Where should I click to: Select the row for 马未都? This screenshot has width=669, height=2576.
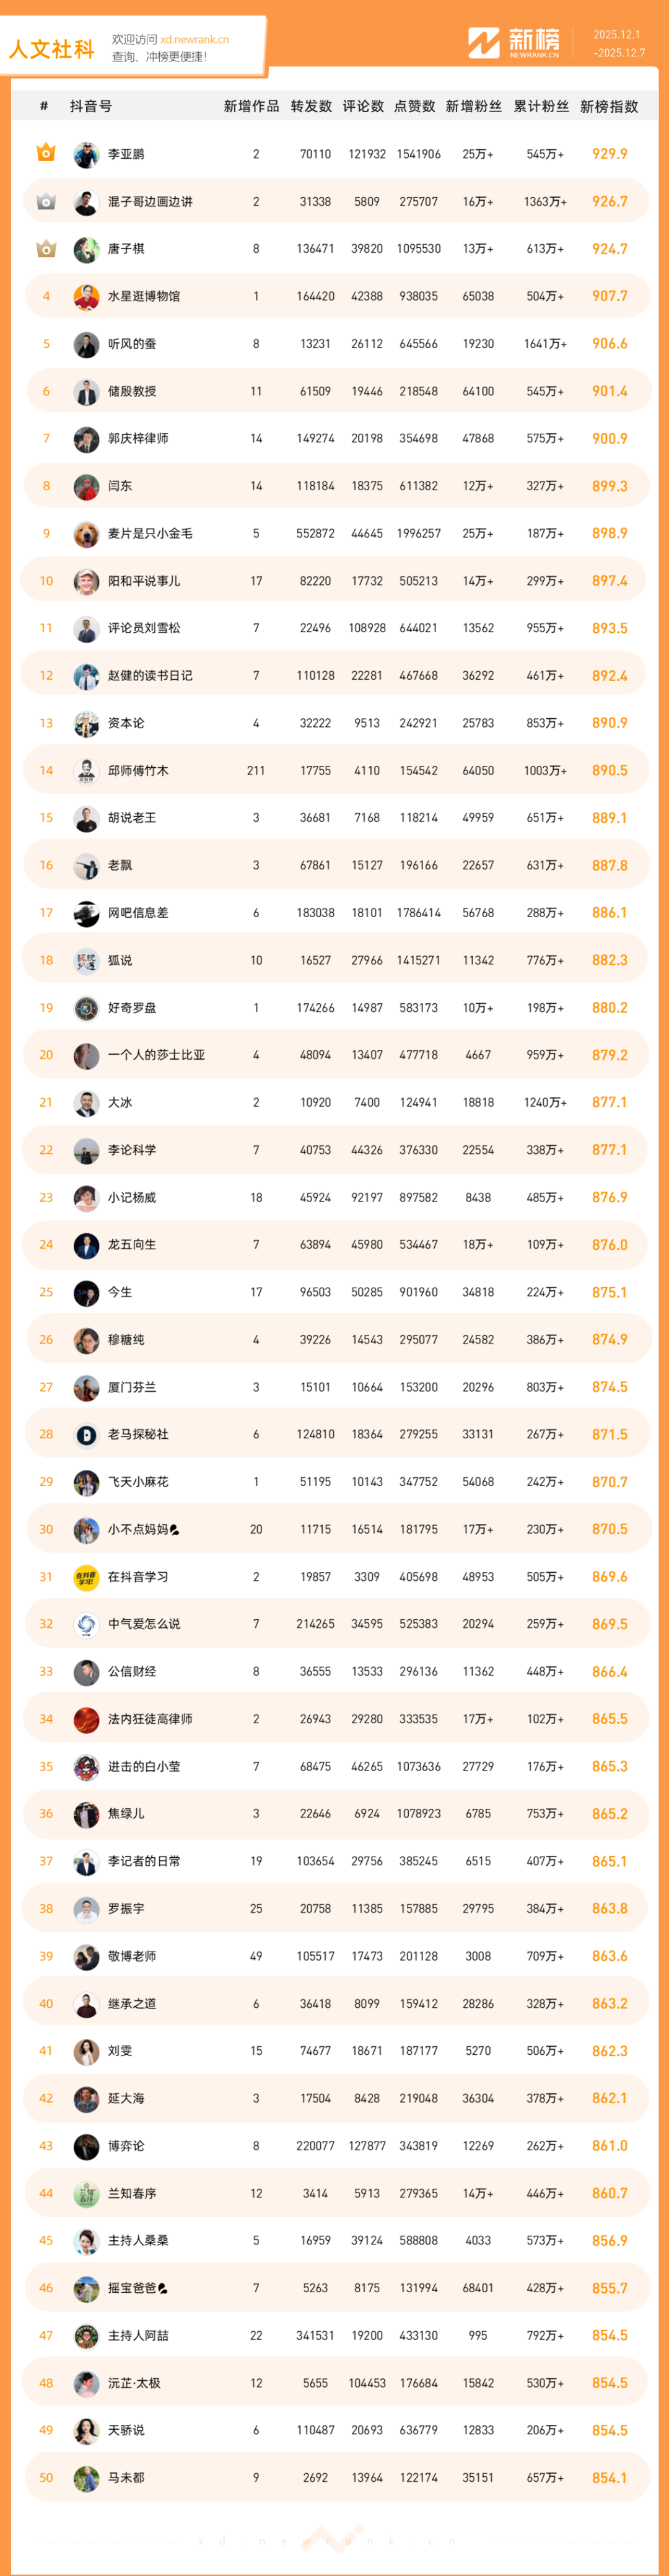tap(335, 2478)
